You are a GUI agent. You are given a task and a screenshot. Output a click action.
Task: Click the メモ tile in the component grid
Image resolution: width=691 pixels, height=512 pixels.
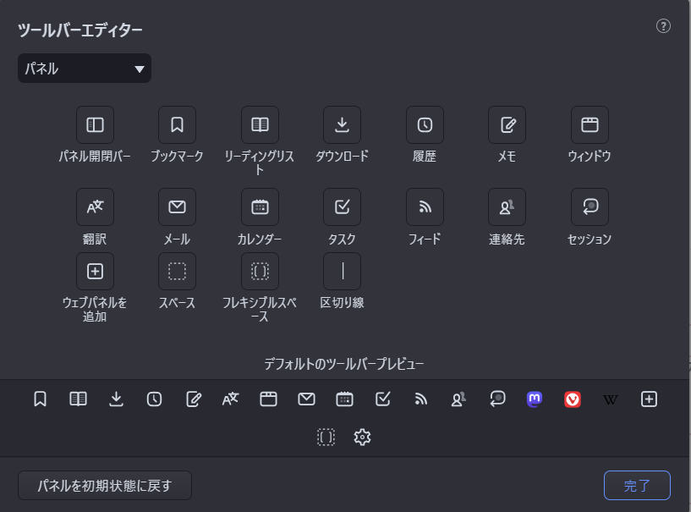point(507,125)
